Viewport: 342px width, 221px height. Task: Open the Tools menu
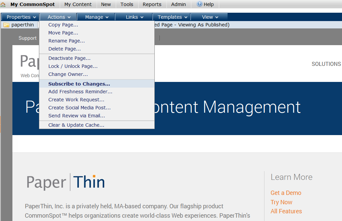click(127, 4)
